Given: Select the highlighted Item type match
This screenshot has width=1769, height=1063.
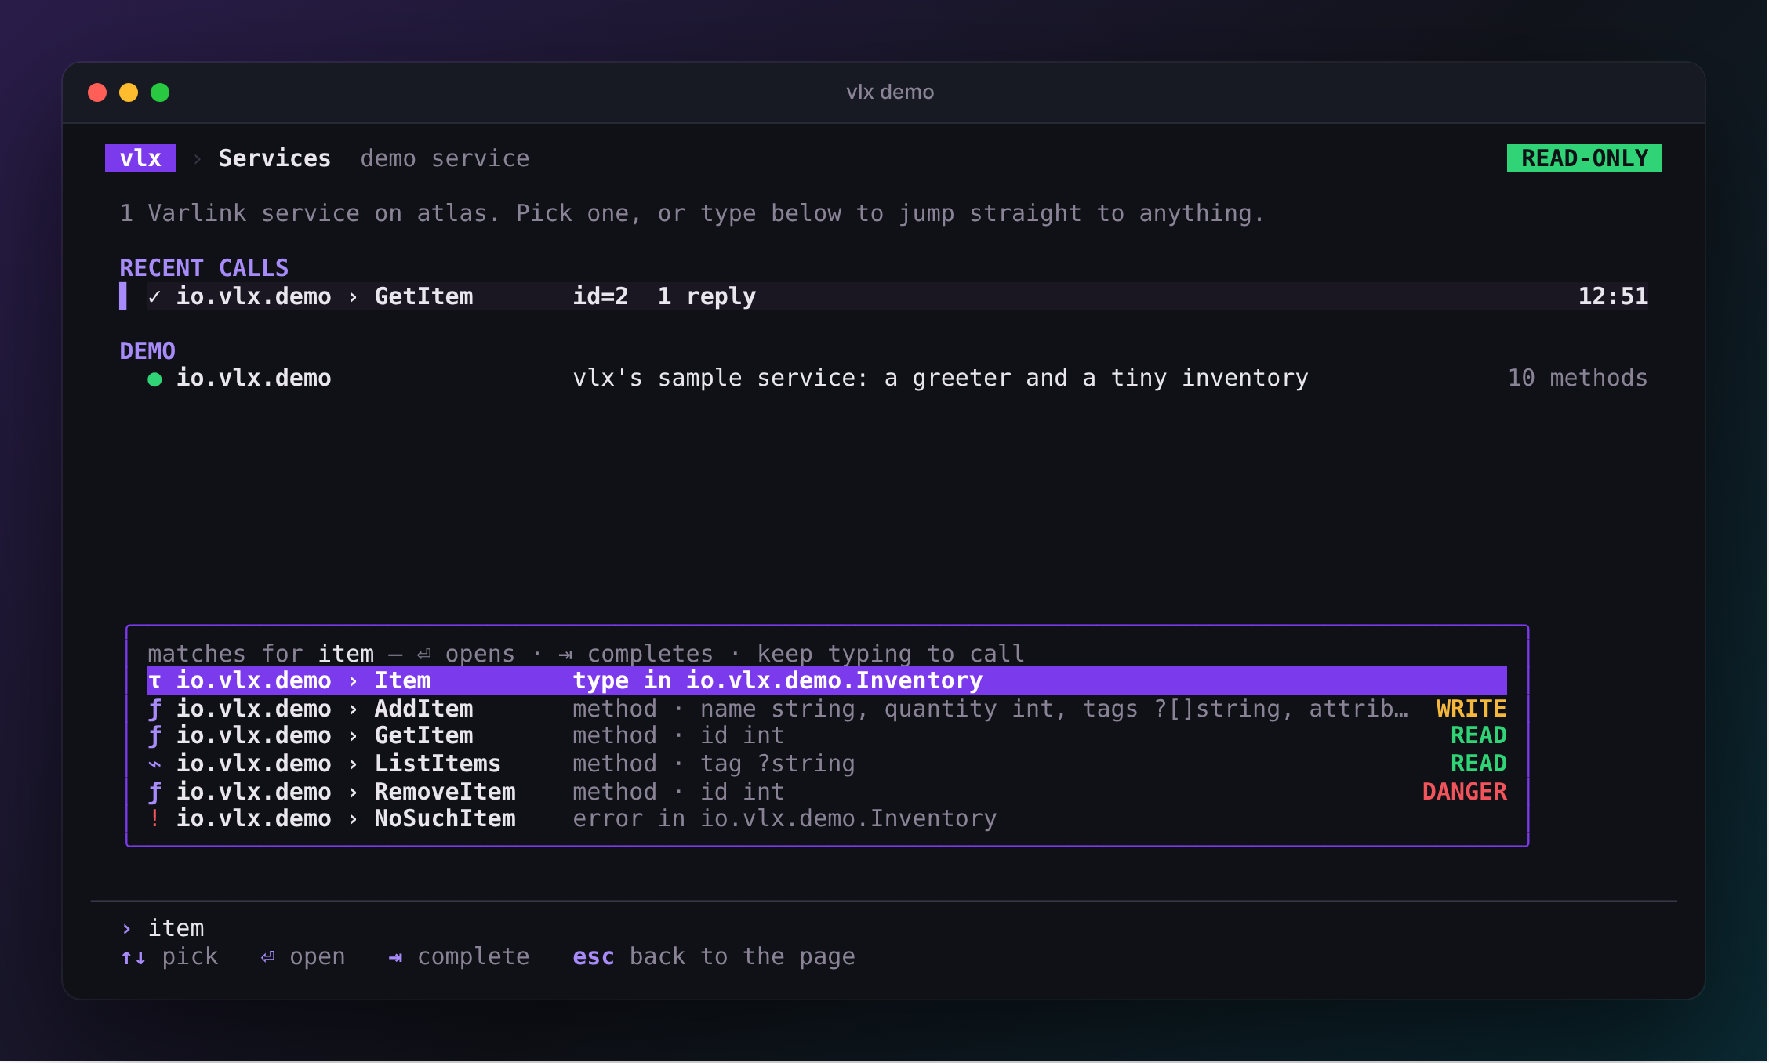Looking at the screenshot, I should pos(826,680).
